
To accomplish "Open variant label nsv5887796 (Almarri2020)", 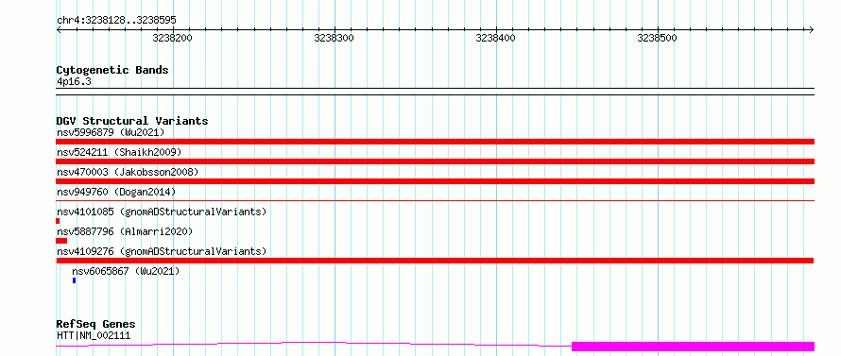I will pos(125,231).
